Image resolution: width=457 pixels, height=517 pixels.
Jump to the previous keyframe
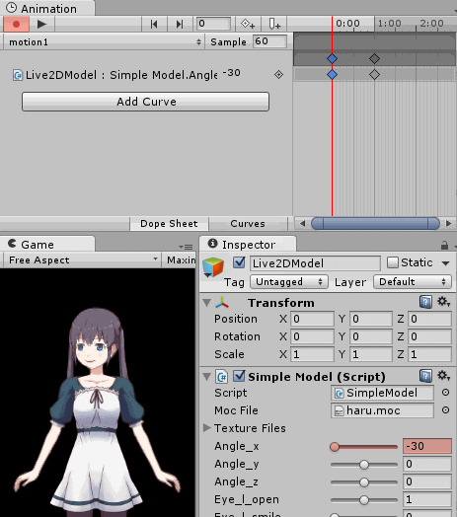154,24
